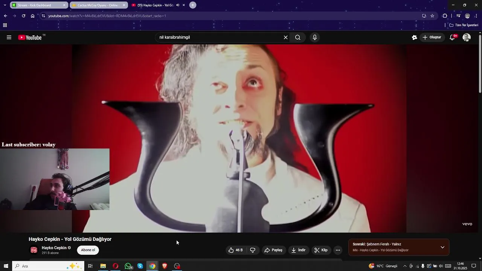Open the YouTube account avatar menu

(467, 37)
